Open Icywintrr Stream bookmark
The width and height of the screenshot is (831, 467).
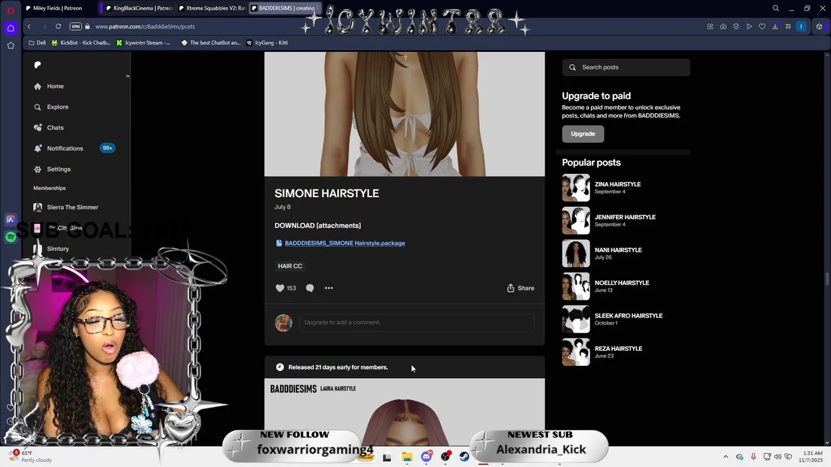[x=143, y=43]
